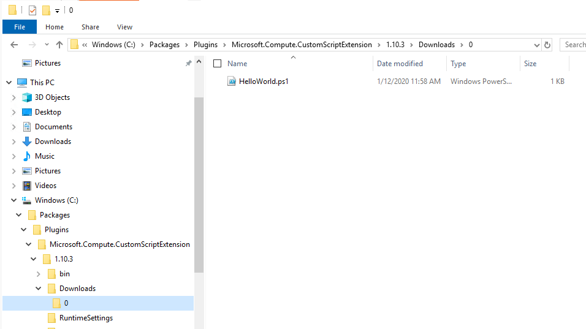Click the New folder quick access icon
Screen dimensions: 586x329
coord(46,10)
